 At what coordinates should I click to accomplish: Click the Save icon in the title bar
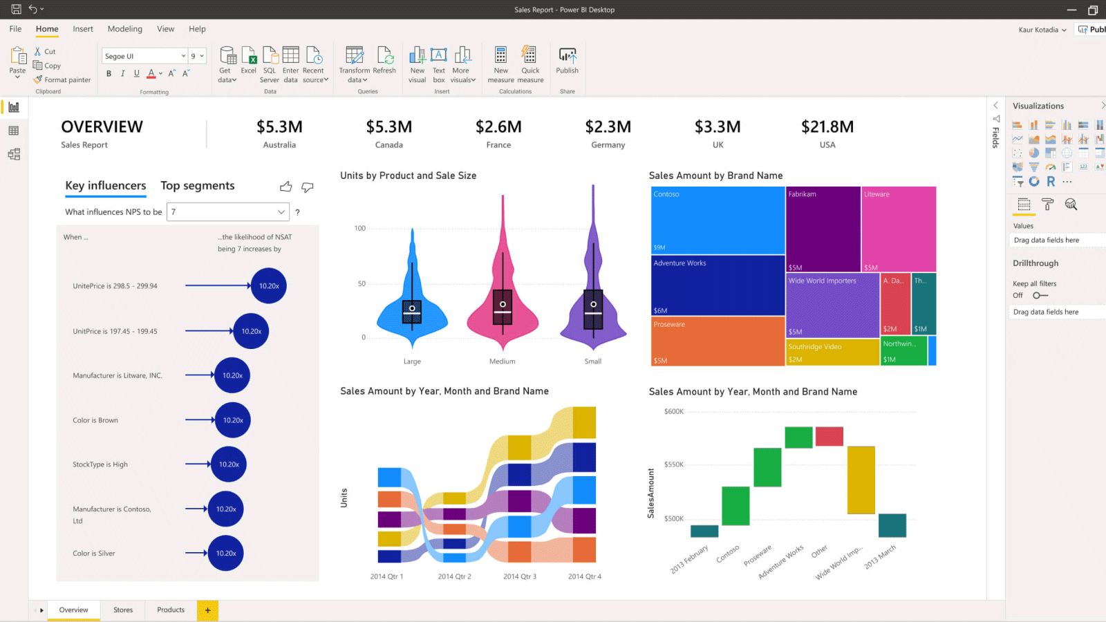[16, 10]
